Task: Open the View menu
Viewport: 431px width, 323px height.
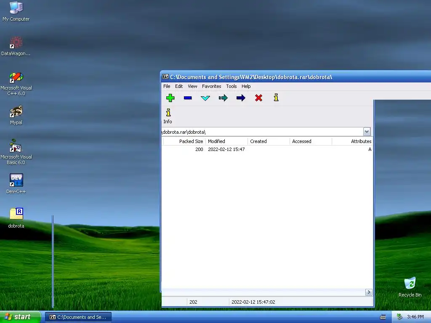Action: pyautogui.click(x=192, y=86)
